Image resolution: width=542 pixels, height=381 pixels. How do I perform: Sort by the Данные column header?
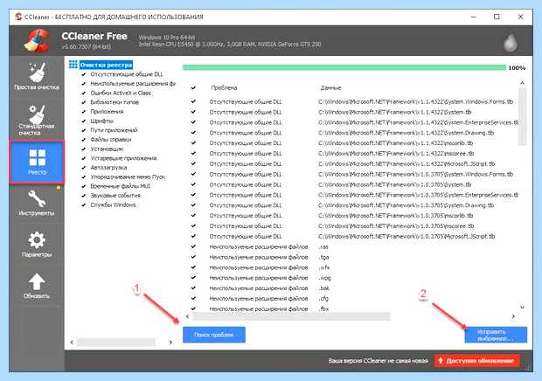[330, 87]
